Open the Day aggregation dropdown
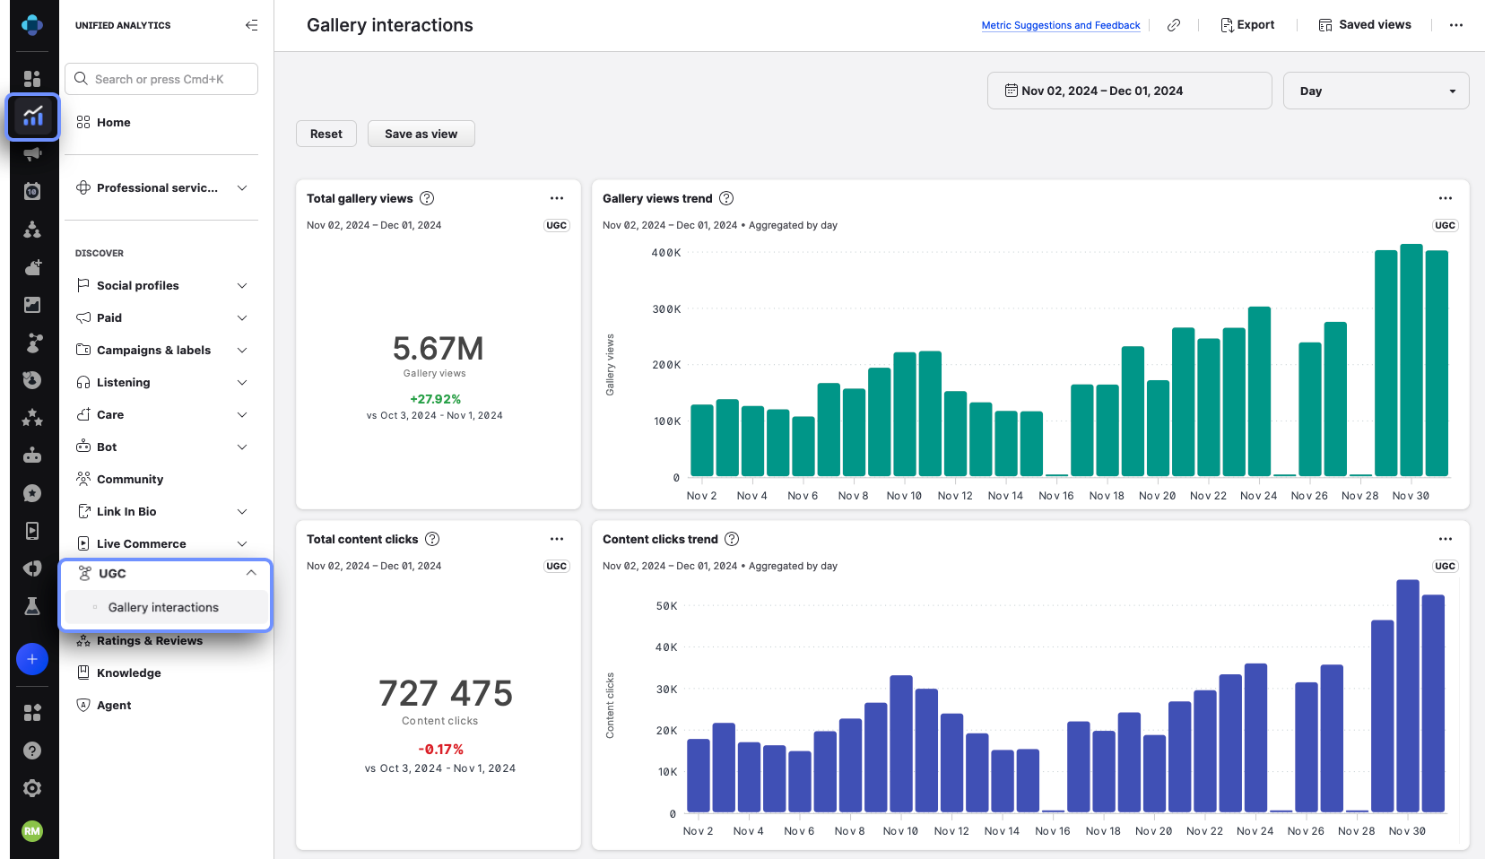The image size is (1485, 859). click(1376, 91)
